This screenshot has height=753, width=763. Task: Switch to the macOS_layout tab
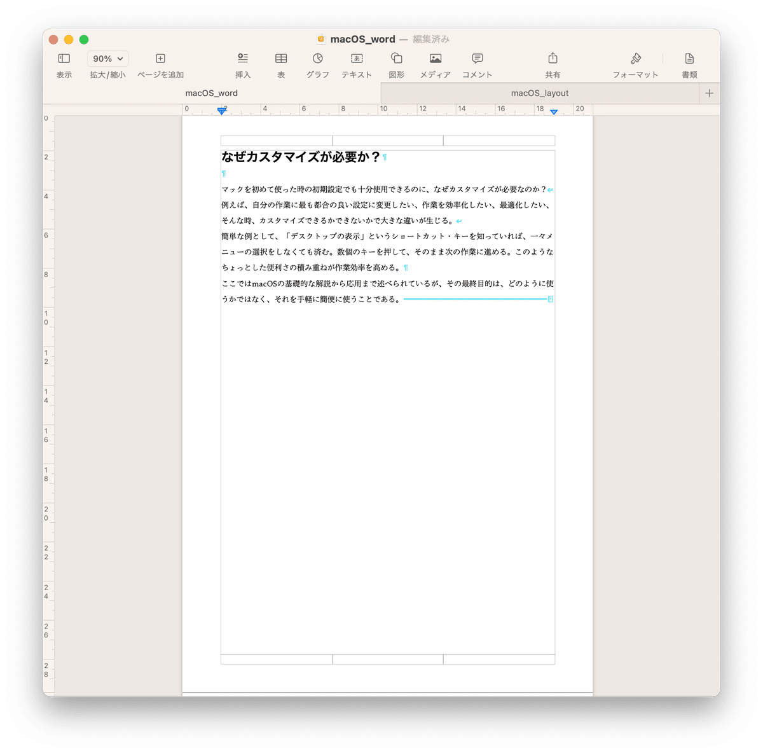540,93
